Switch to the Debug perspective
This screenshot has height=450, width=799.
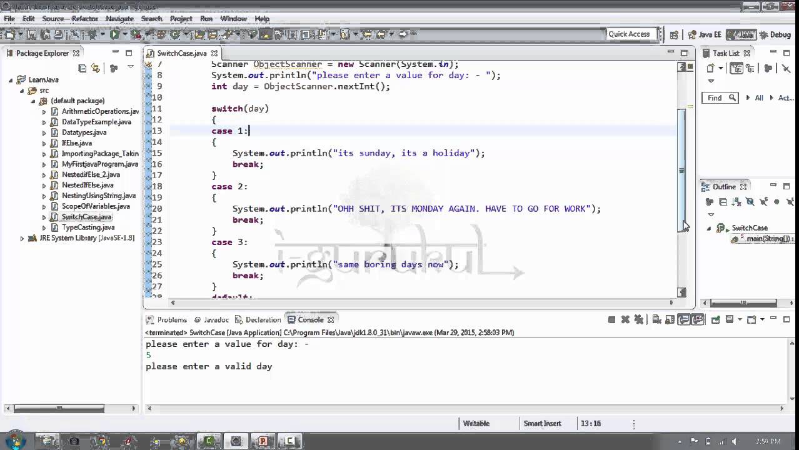(775, 34)
